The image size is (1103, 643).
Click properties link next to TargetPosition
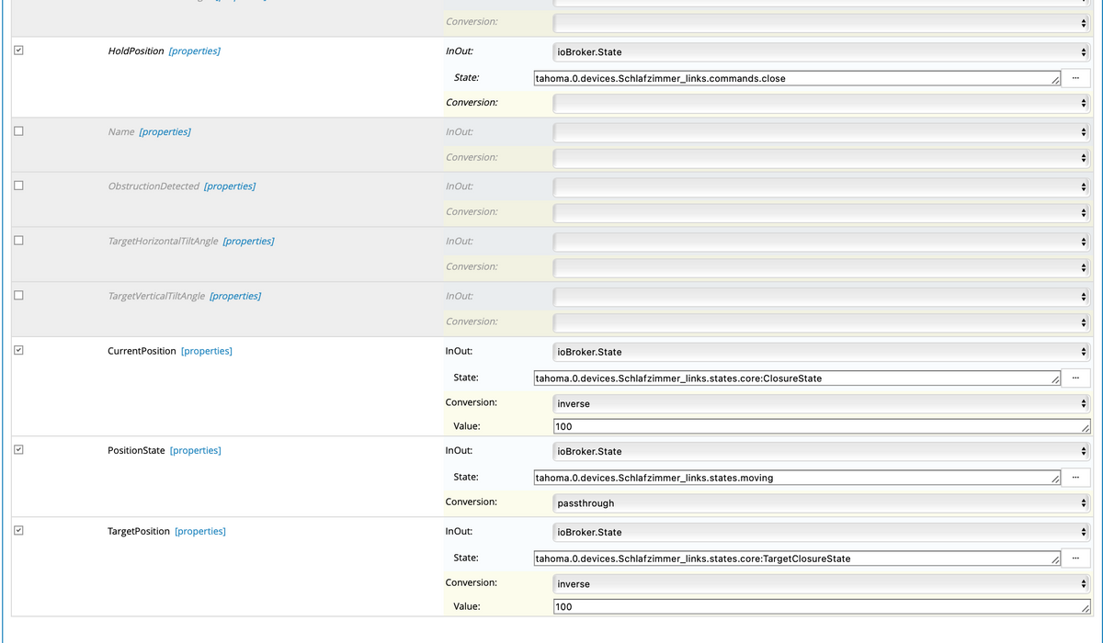tap(199, 532)
